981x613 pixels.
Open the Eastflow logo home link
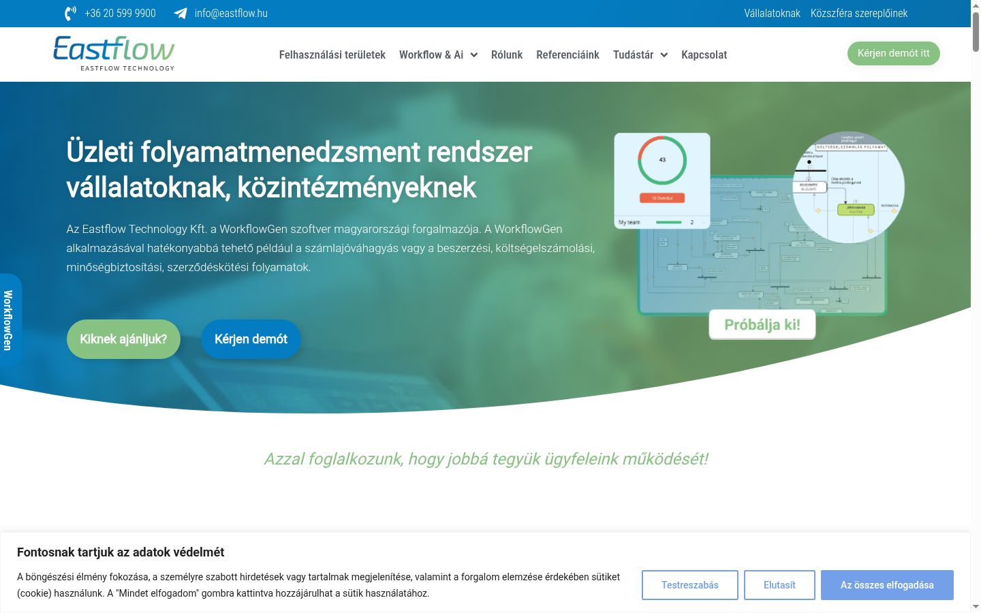pyautogui.click(x=114, y=54)
